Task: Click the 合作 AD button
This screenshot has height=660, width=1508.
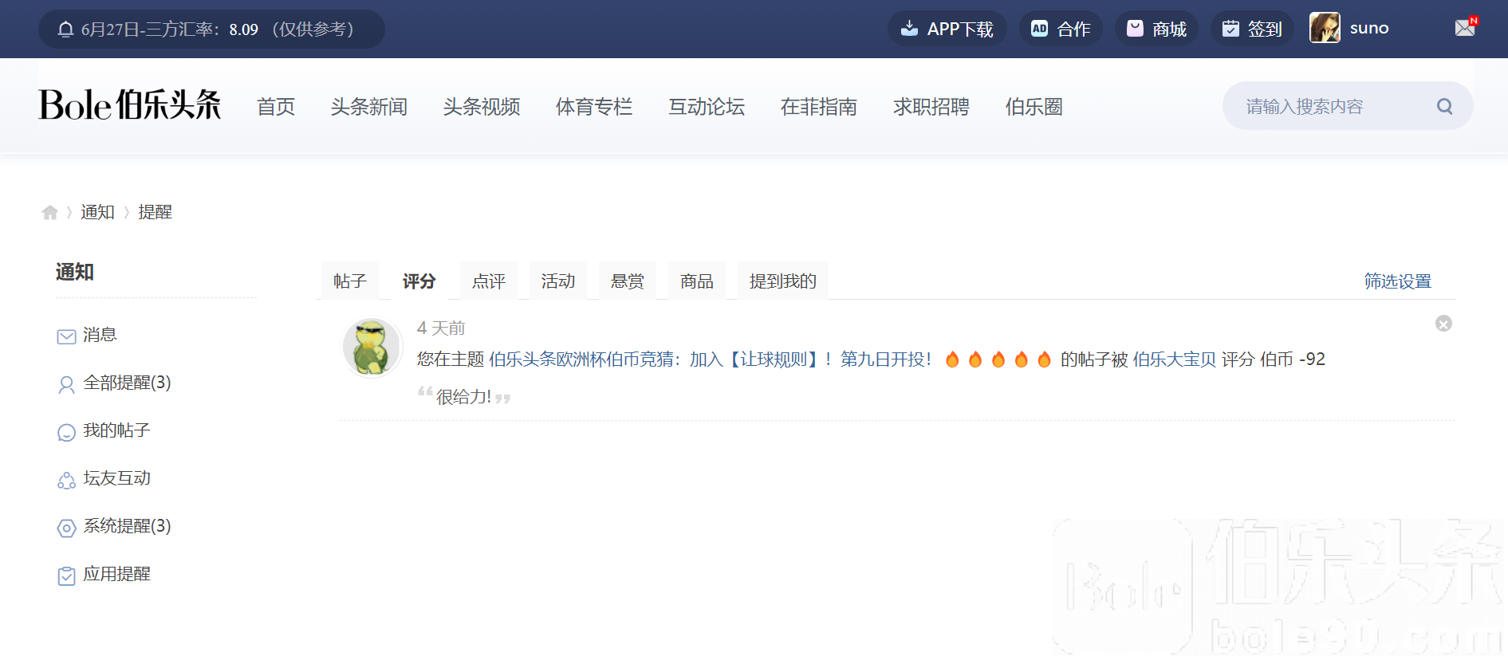Action: point(1061,29)
